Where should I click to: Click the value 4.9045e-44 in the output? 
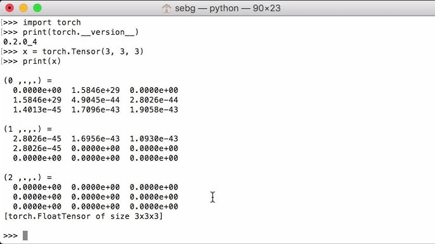pyautogui.click(x=95, y=100)
